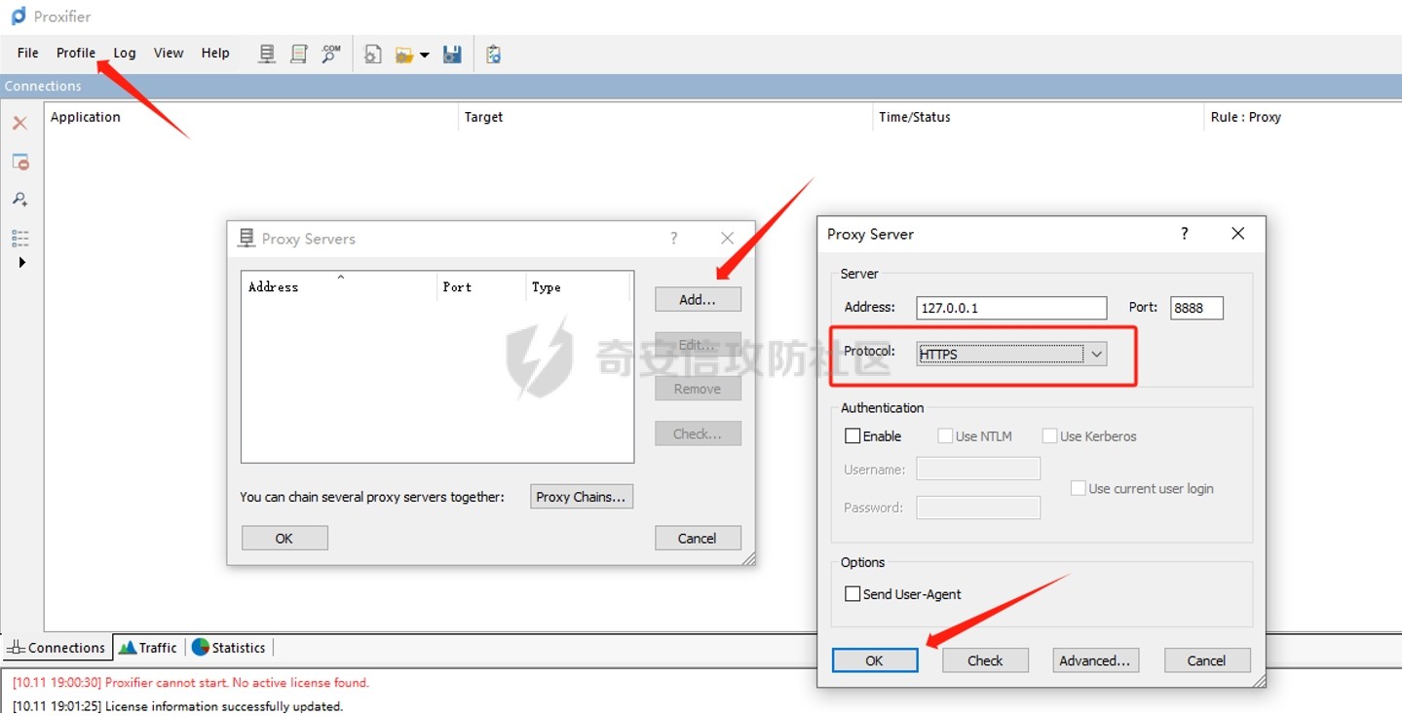The height and width of the screenshot is (716, 1402).
Task: Toggle Use current user login checkbox
Action: click(x=1079, y=488)
